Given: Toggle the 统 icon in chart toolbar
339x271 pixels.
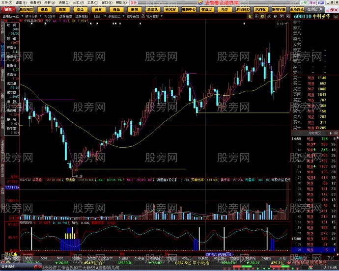Looking at the screenshot, I should tap(269, 16).
